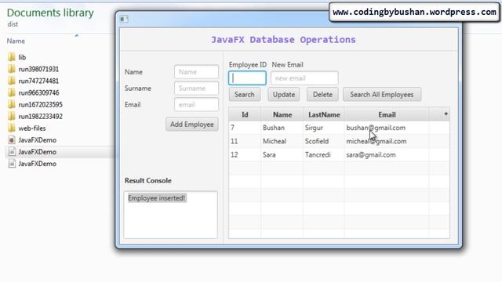502x282 pixels.
Task: Click the lib folder icon
Action: point(12,57)
